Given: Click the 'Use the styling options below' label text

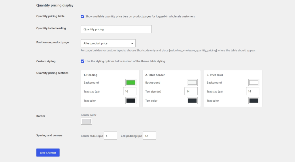Looking at the screenshot, I should 126,61.
